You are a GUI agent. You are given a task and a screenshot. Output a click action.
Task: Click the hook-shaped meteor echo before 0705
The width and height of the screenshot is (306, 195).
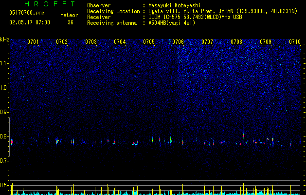coord(135,142)
